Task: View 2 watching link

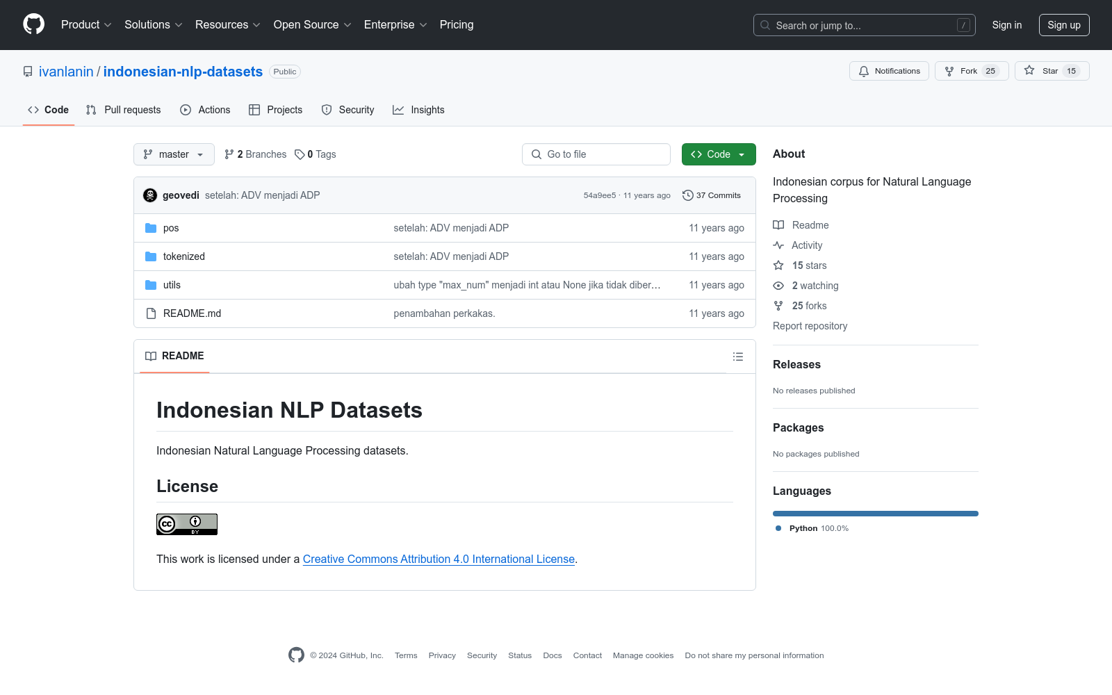Action: click(806, 286)
